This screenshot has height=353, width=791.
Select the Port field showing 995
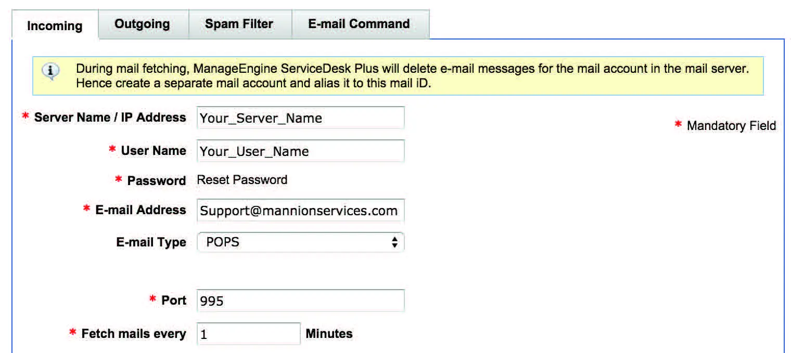pyautogui.click(x=299, y=300)
